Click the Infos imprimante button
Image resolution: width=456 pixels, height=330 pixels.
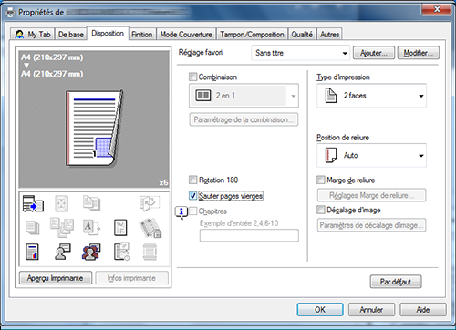131,278
